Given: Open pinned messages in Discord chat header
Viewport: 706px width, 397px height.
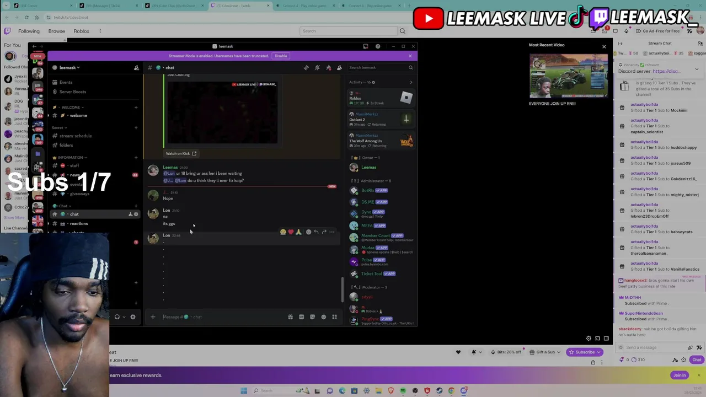Looking at the screenshot, I should (x=328, y=67).
